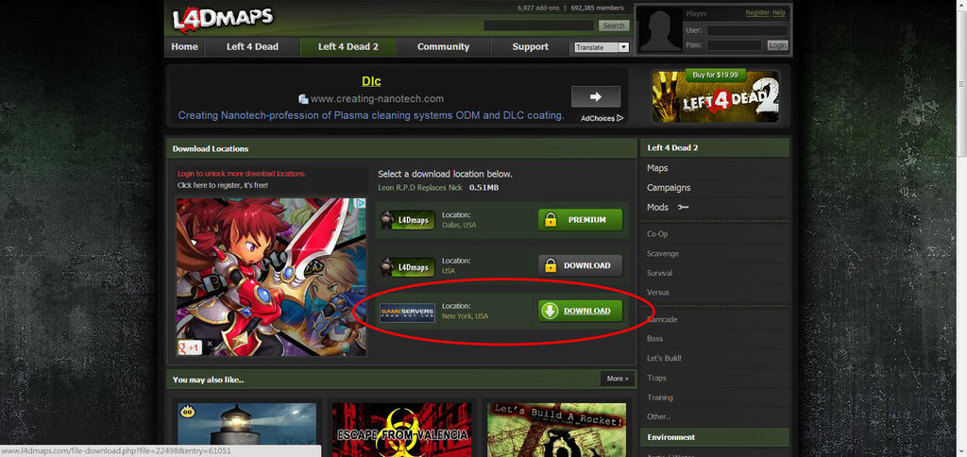Click the Boss category

pyautogui.click(x=655, y=339)
